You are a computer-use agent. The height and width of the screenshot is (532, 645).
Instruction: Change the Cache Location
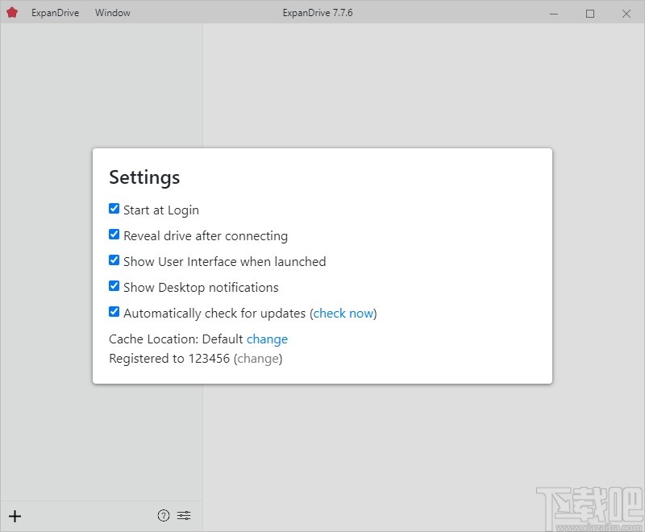tap(267, 339)
